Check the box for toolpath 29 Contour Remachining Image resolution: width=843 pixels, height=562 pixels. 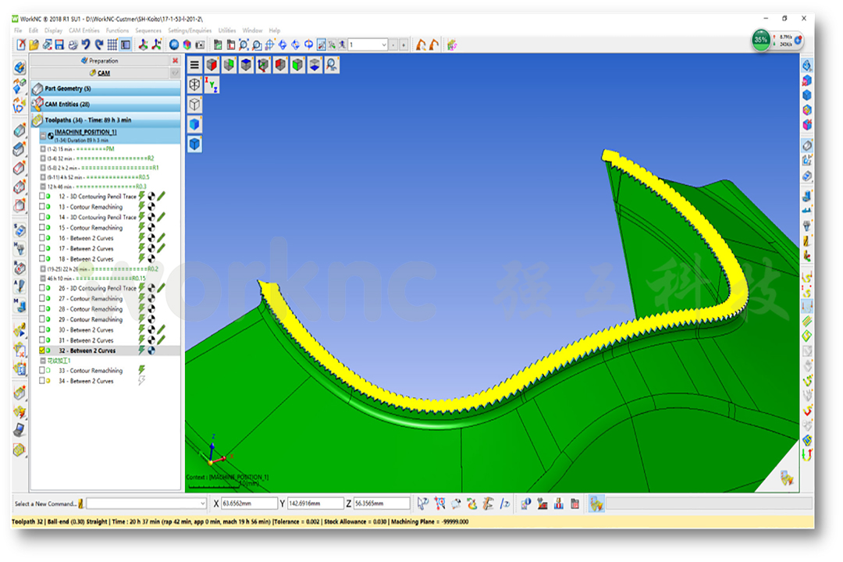click(42, 319)
